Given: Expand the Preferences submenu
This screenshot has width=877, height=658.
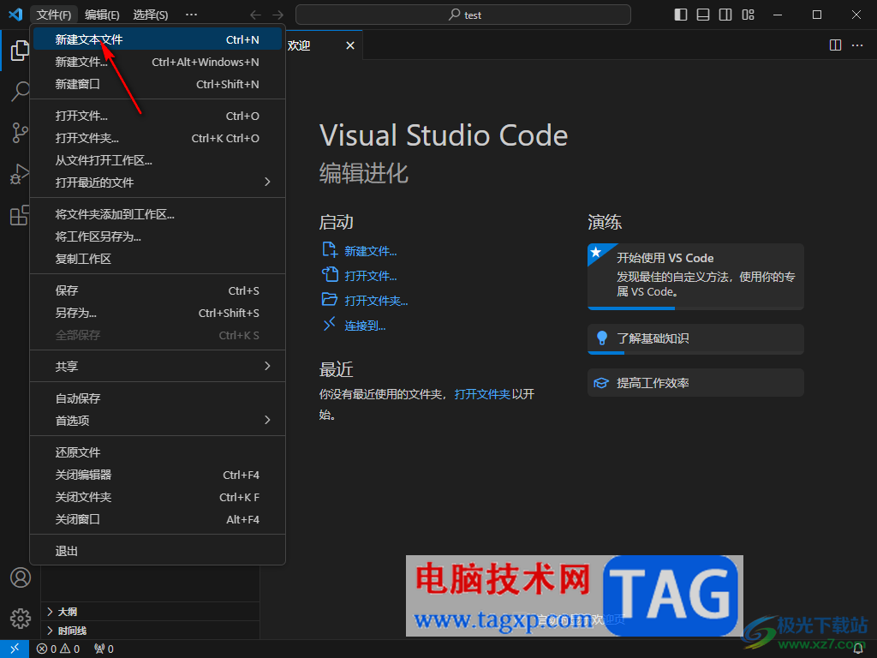Looking at the screenshot, I should pyautogui.click(x=158, y=421).
